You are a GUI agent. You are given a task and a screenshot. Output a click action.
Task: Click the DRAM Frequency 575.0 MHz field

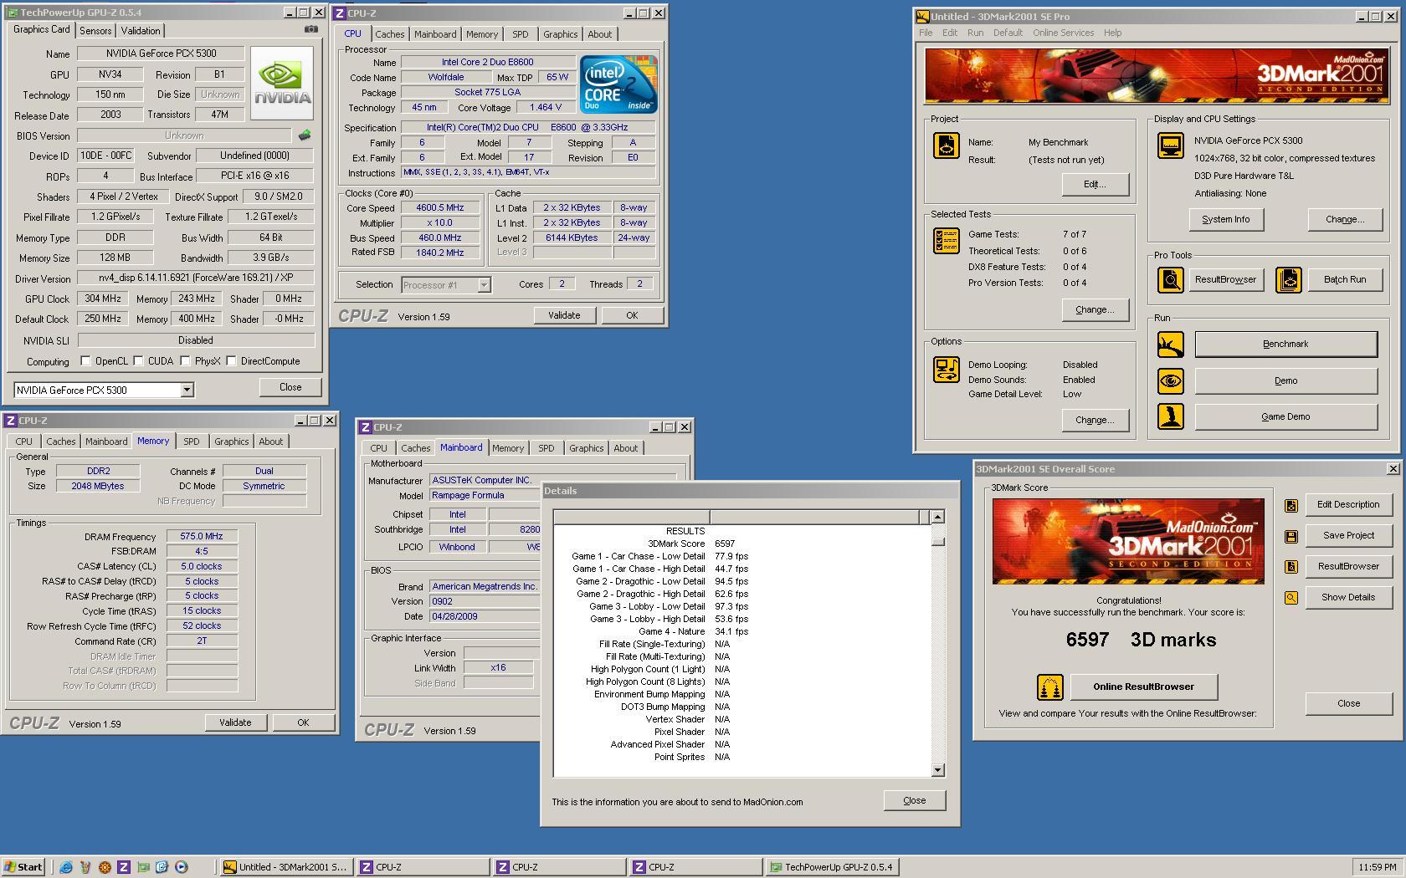point(202,537)
